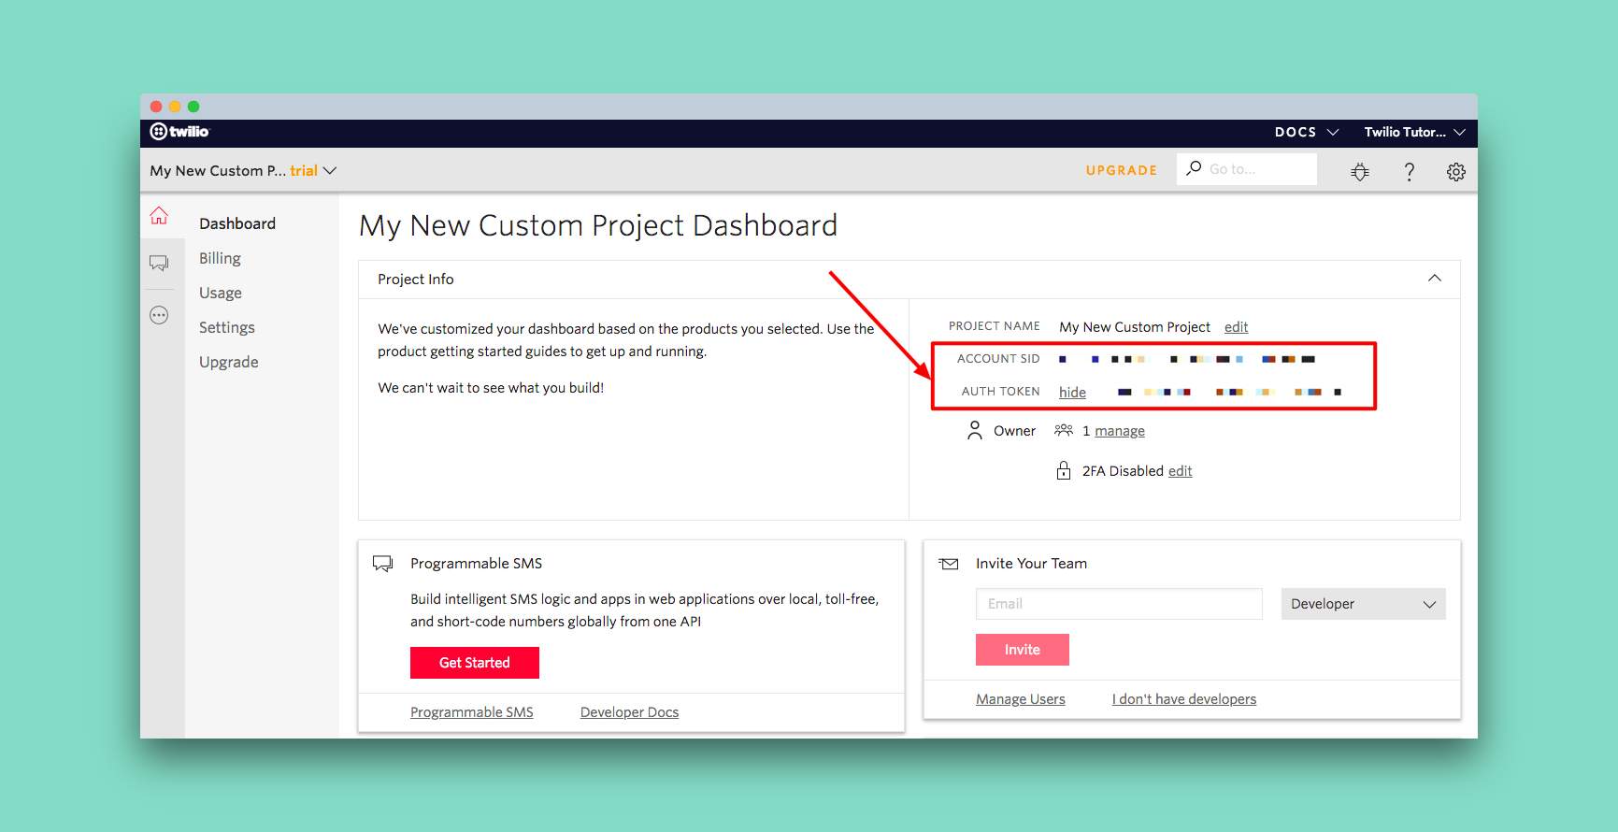This screenshot has width=1618, height=832.
Task: Focus the Go to search field
Action: 1247,169
